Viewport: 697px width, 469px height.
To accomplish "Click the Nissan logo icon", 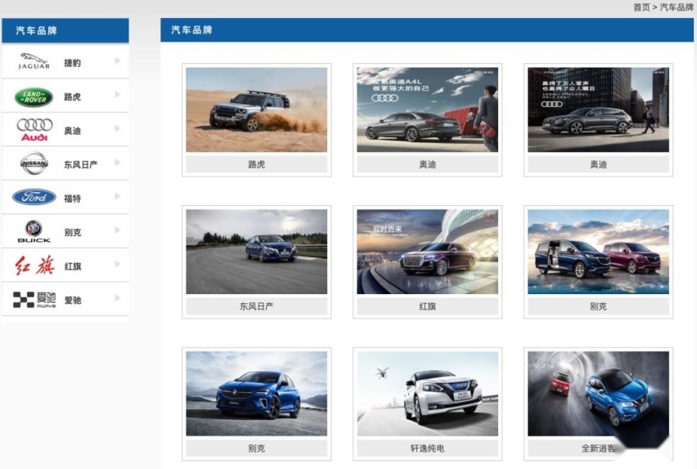I will pyautogui.click(x=34, y=163).
